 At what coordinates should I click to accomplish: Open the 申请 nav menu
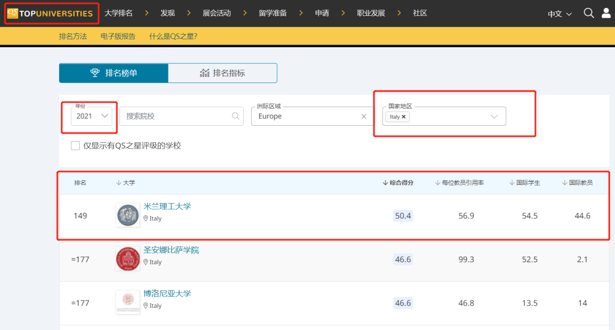322,13
